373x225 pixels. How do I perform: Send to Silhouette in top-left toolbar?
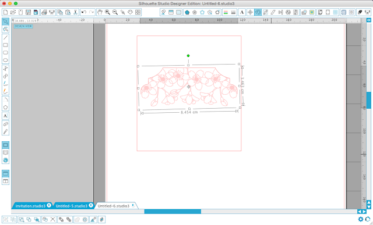click(52, 12)
